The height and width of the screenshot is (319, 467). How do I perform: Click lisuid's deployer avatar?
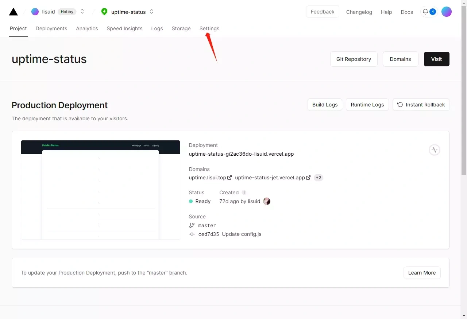[x=267, y=201]
